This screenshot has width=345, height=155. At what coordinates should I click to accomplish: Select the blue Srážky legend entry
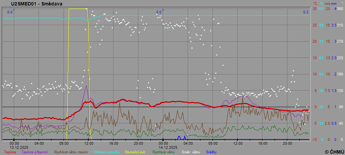tap(211, 152)
